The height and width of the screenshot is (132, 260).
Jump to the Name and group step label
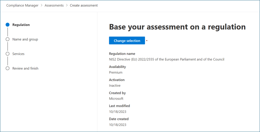pyautogui.click(x=25, y=39)
